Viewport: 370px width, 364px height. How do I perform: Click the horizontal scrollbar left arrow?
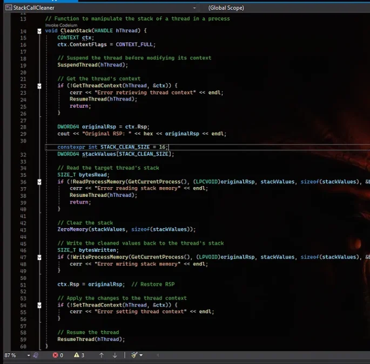point(158,355)
